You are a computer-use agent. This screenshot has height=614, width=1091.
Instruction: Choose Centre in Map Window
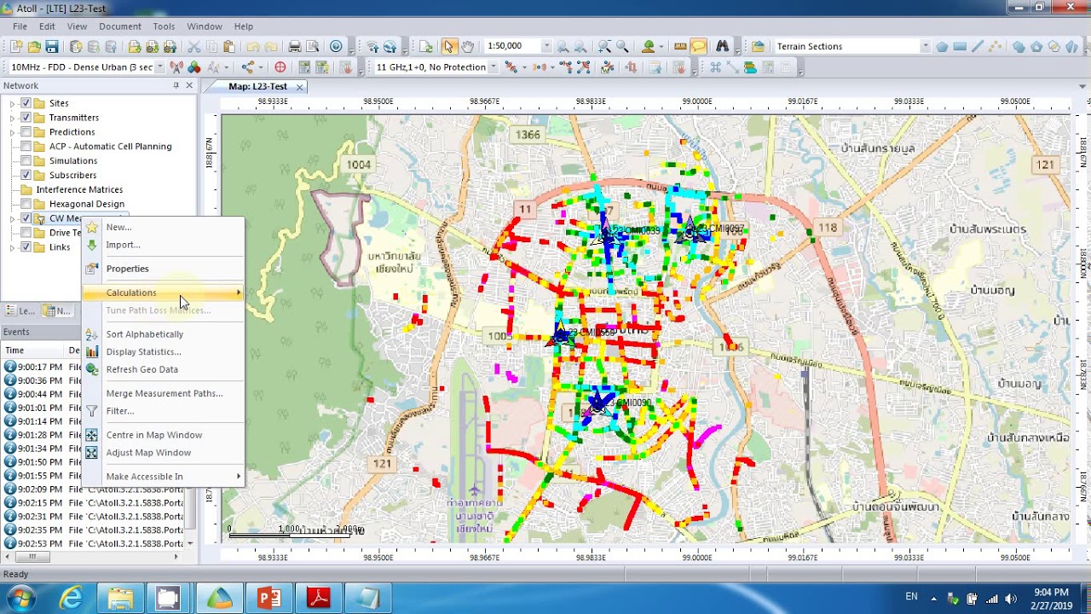coord(163,435)
